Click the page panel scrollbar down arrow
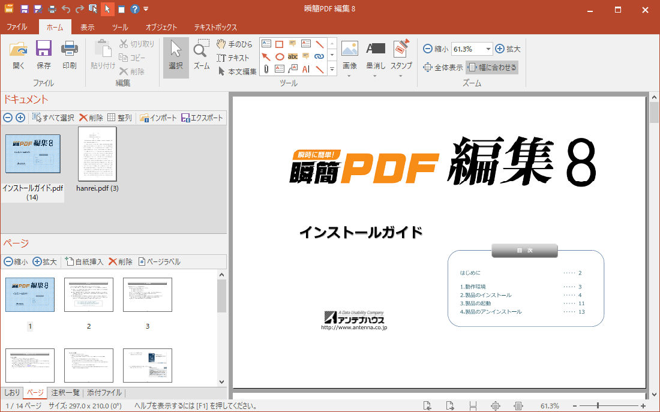This screenshot has height=412, width=660. coord(222,382)
